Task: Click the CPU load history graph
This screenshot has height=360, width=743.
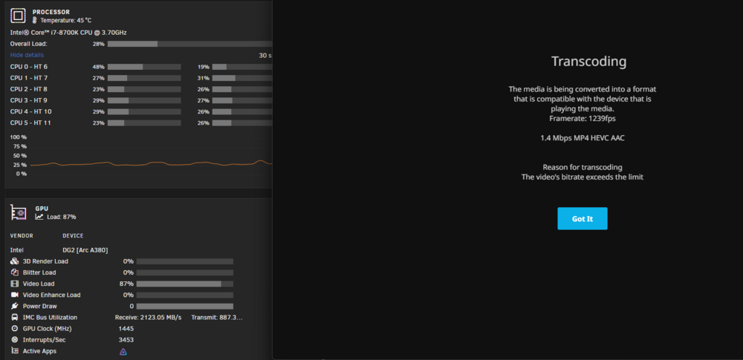Action: [151, 155]
